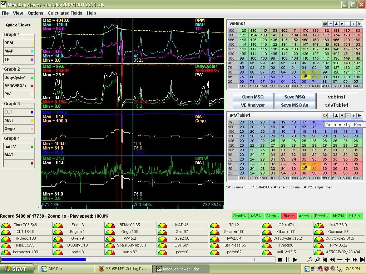The height and width of the screenshot is (274, 366).
Task: Jump to the first log record
Action: coord(325,260)
